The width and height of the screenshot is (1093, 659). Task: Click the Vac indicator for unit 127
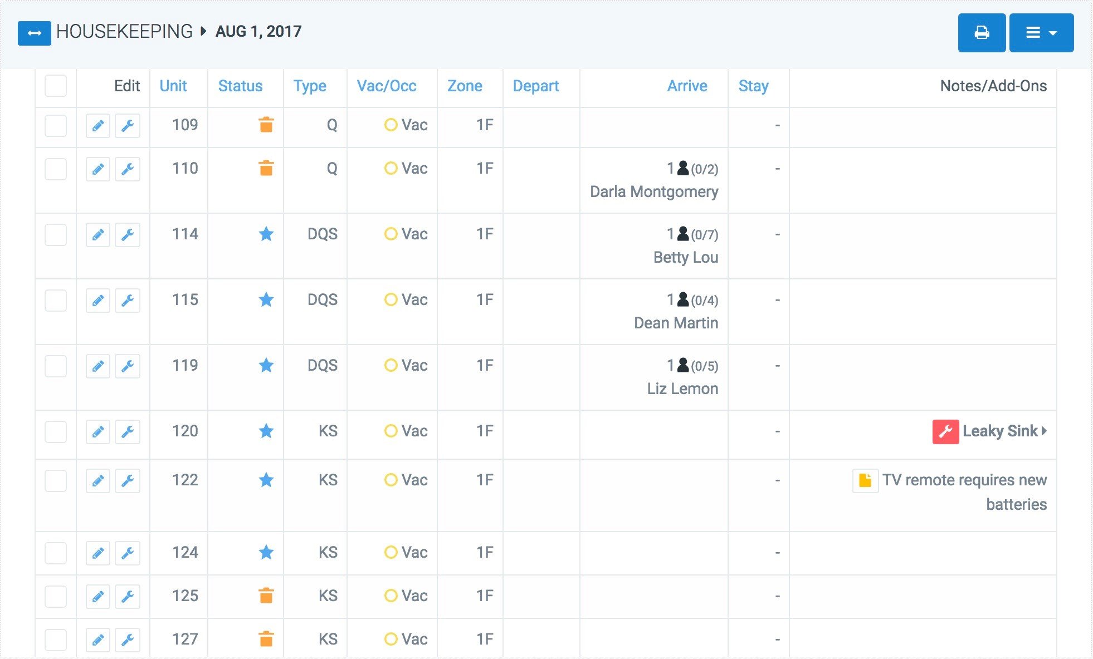tap(406, 639)
